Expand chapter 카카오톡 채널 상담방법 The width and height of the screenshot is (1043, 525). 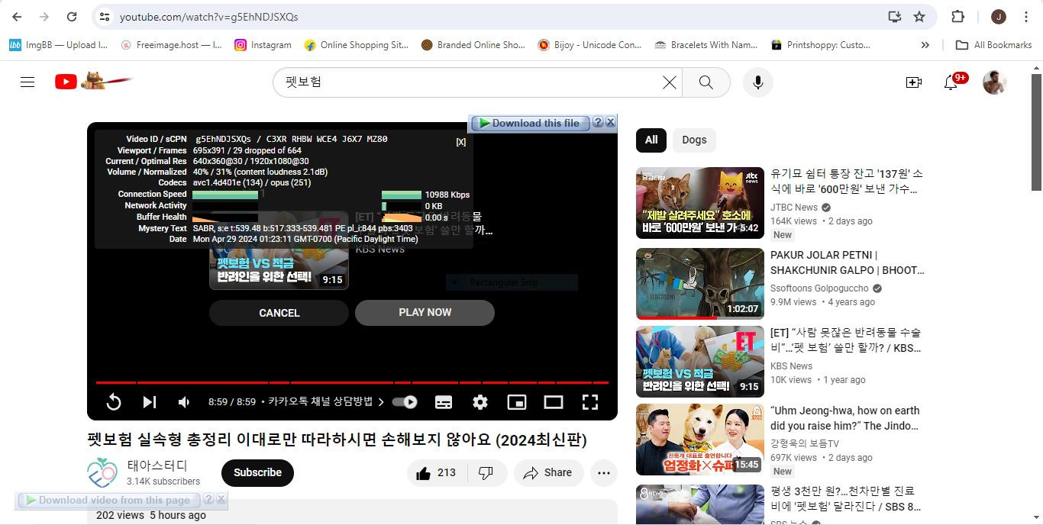[x=326, y=401]
